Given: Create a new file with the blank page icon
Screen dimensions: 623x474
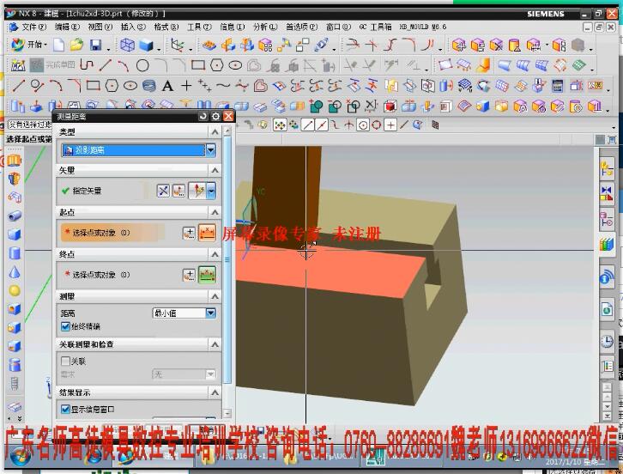Looking at the screenshot, I should [x=58, y=45].
